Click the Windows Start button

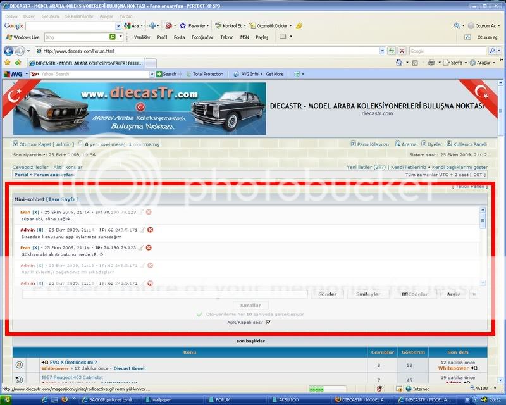[6, 399]
